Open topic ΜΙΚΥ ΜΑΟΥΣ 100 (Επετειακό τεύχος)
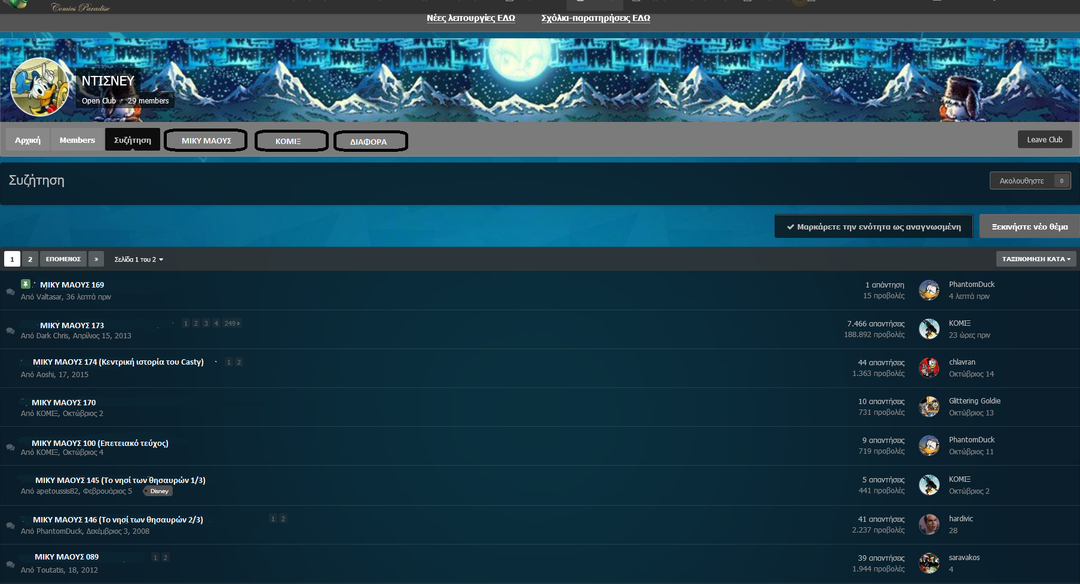 (100, 443)
